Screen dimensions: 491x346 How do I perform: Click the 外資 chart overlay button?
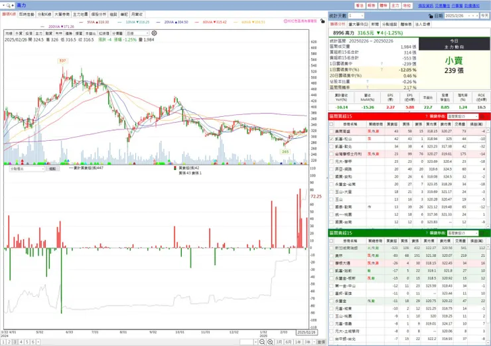(19, 33)
